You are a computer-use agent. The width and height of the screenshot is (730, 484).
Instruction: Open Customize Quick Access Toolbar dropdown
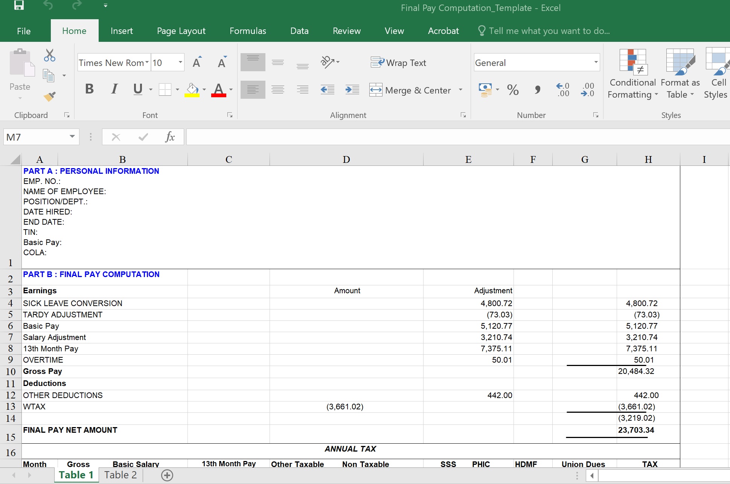[105, 6]
